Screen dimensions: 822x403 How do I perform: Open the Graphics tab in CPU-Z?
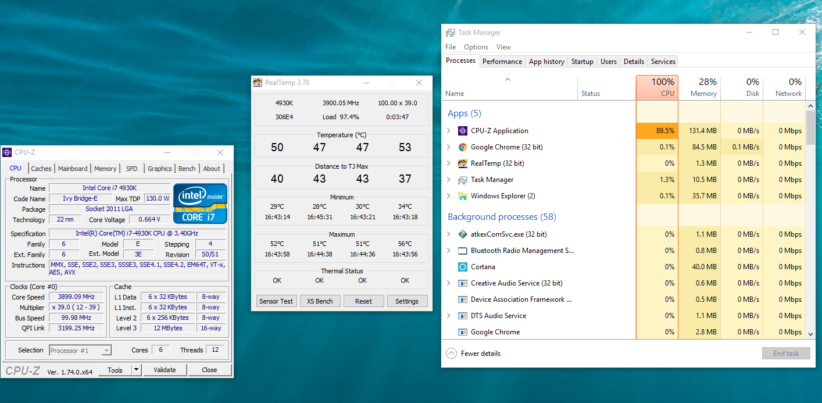160,169
